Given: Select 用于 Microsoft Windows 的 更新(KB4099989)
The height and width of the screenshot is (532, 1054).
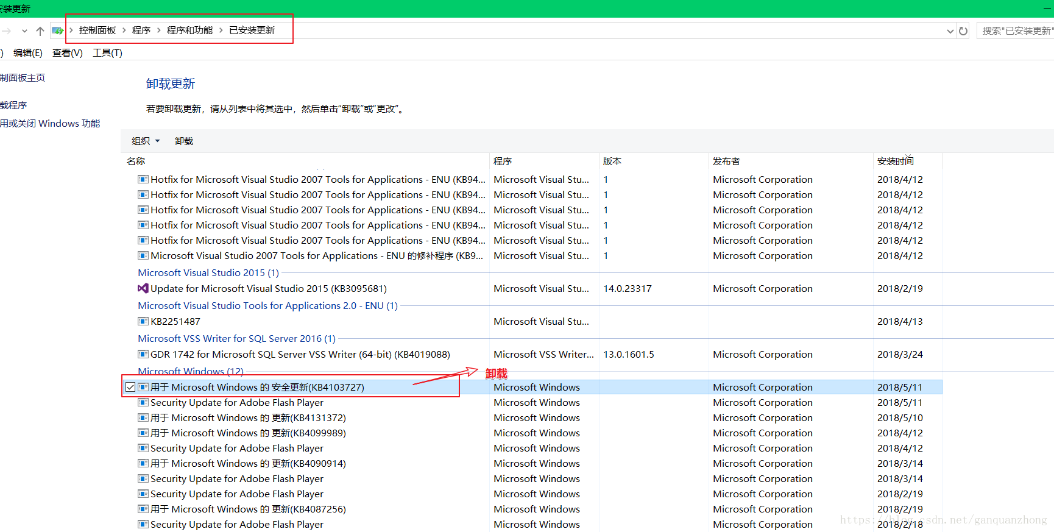Looking at the screenshot, I should (x=248, y=433).
